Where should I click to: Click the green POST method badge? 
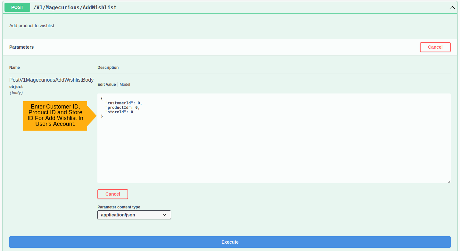pos(17,7)
